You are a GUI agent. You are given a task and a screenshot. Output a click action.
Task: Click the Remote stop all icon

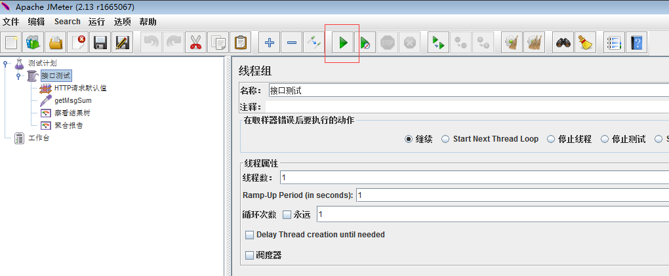tap(460, 43)
